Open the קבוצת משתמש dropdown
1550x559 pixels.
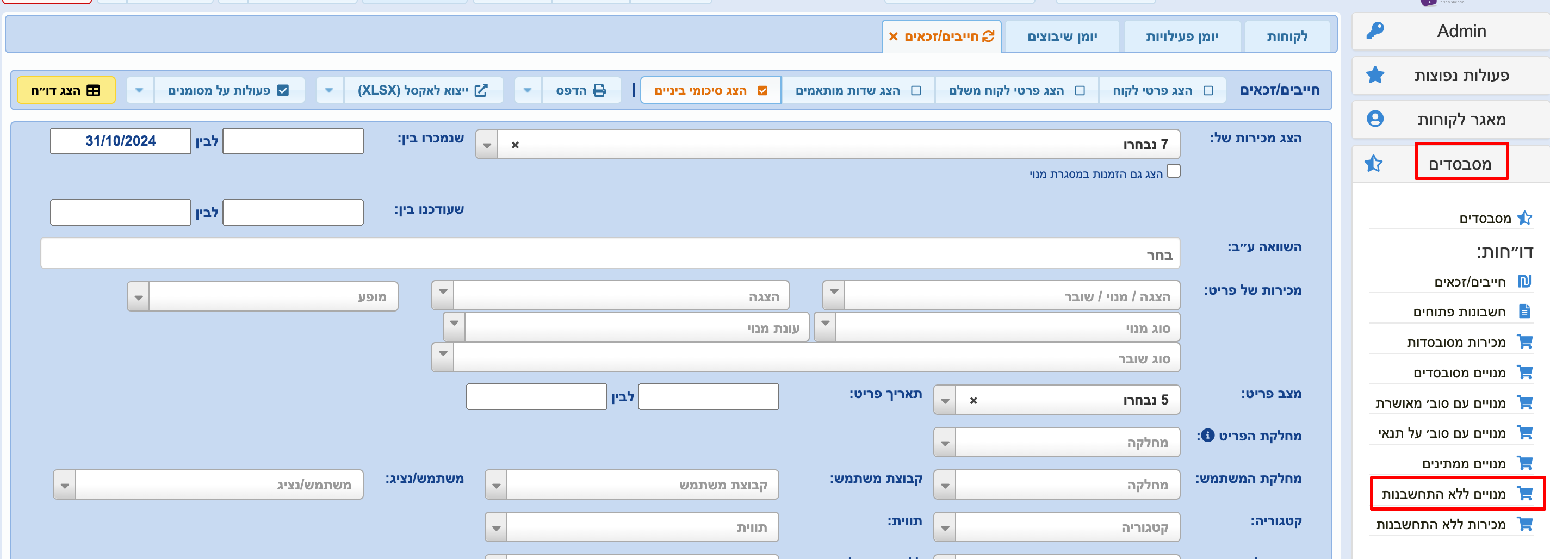coord(497,485)
